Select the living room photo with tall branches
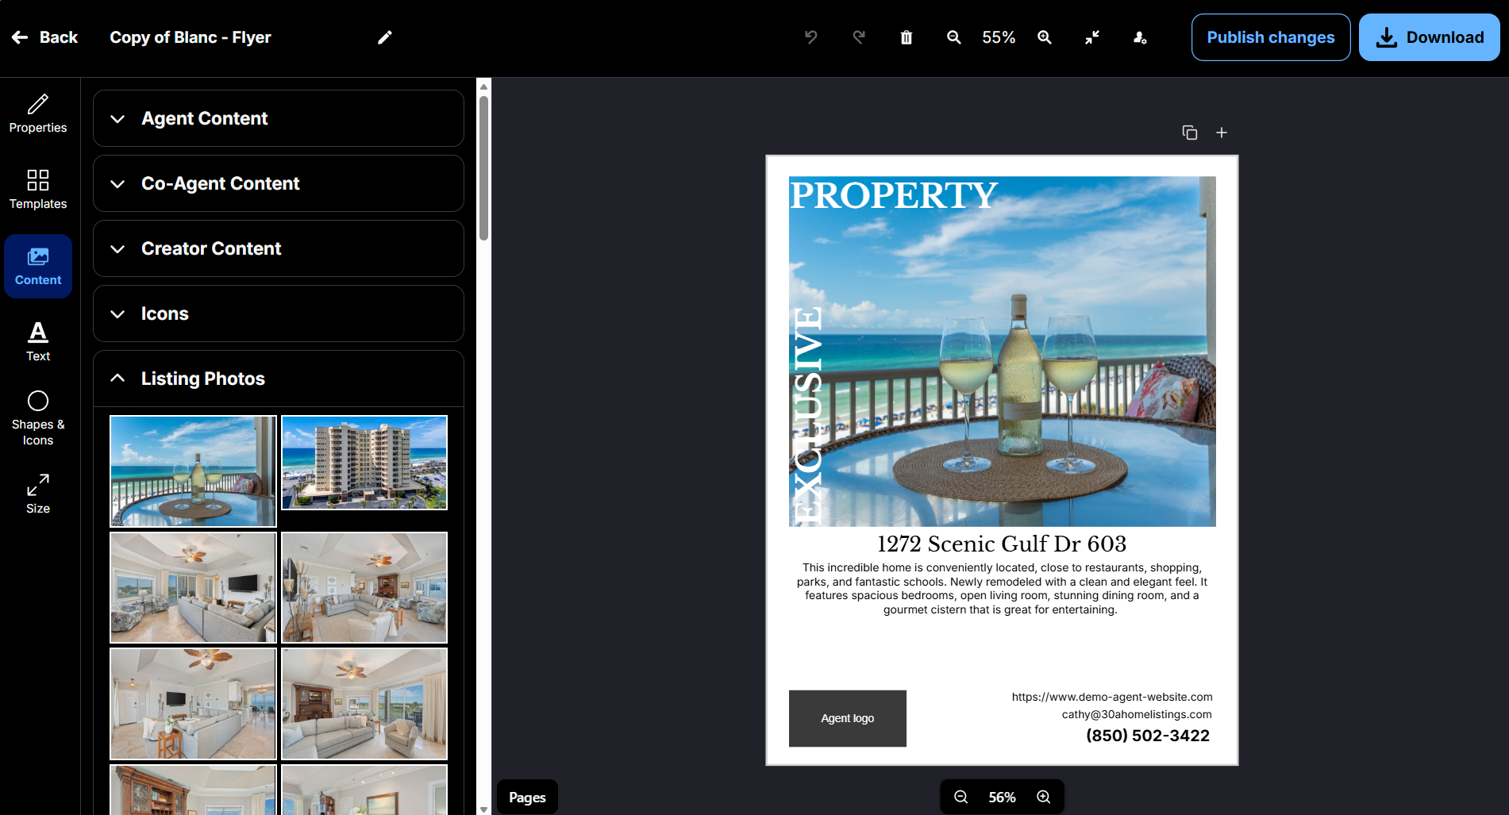The image size is (1509, 815). pyautogui.click(x=364, y=587)
